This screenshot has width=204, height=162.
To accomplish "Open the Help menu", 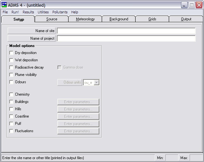I will pos(75,12).
